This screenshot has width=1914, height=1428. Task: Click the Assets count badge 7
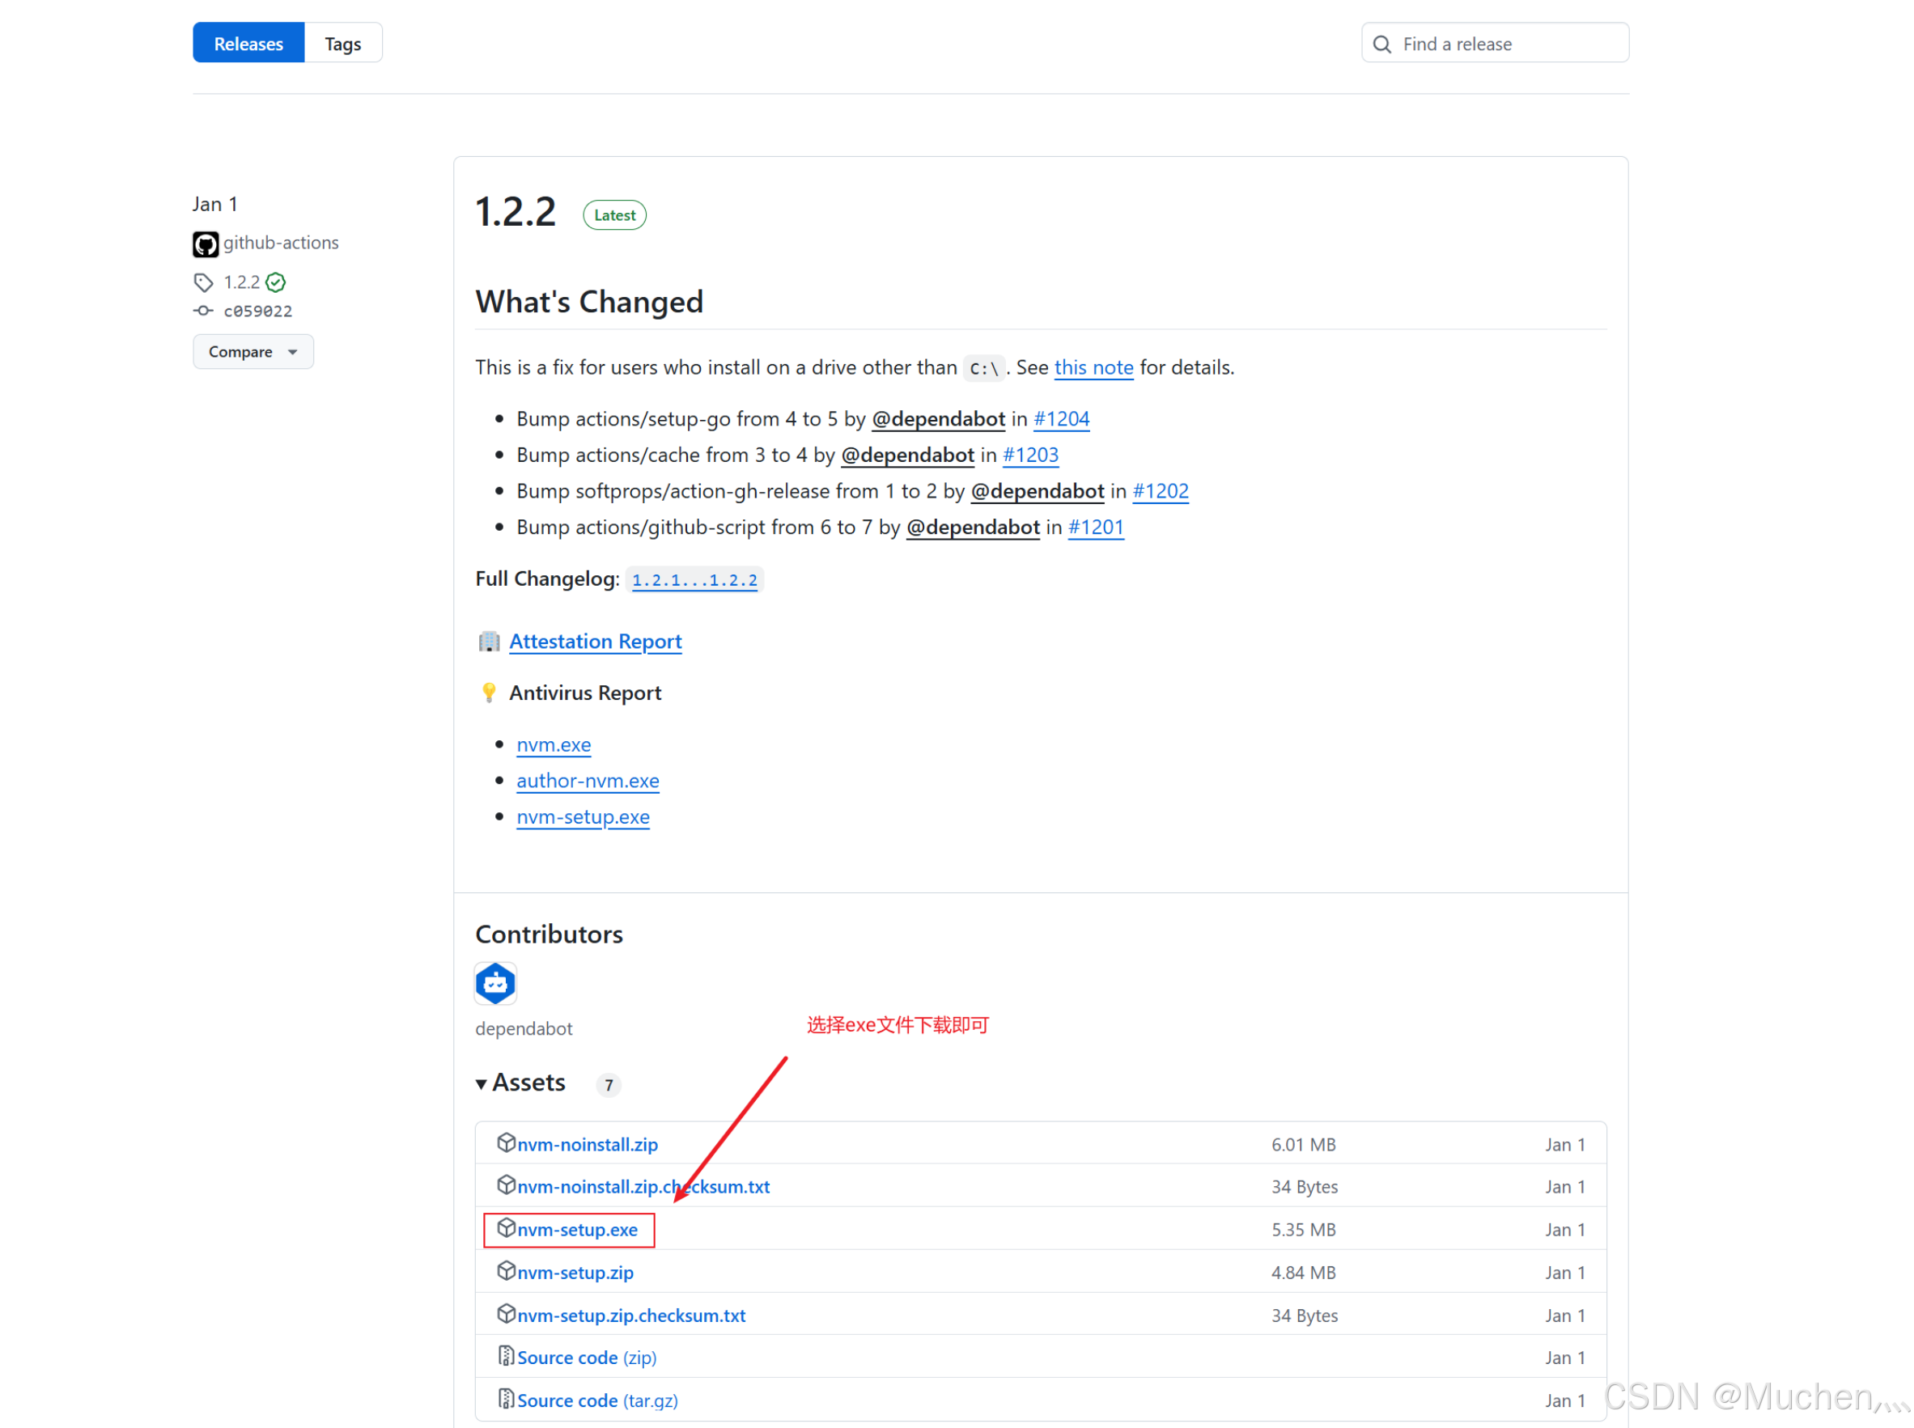609,1086
